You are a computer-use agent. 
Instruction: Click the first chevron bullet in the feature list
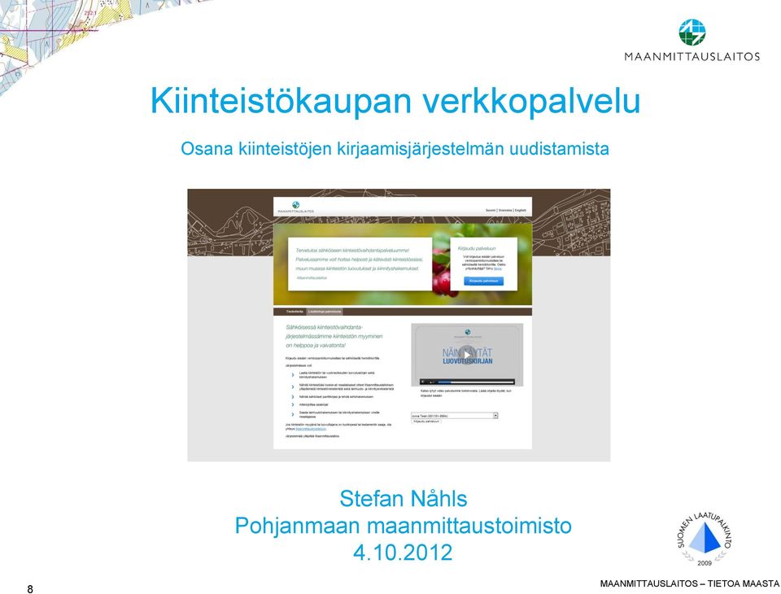click(x=293, y=375)
